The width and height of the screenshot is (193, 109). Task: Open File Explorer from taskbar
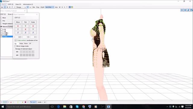(x=65, y=107)
